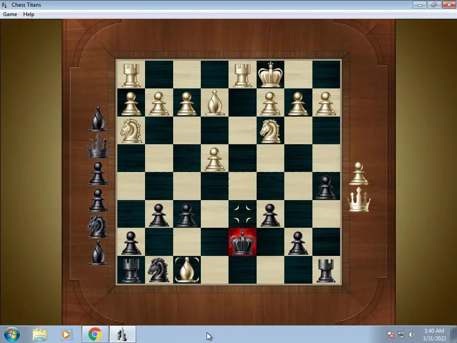
Task: Select the highlighted white bishop next to black knight
Action: [x=187, y=270]
